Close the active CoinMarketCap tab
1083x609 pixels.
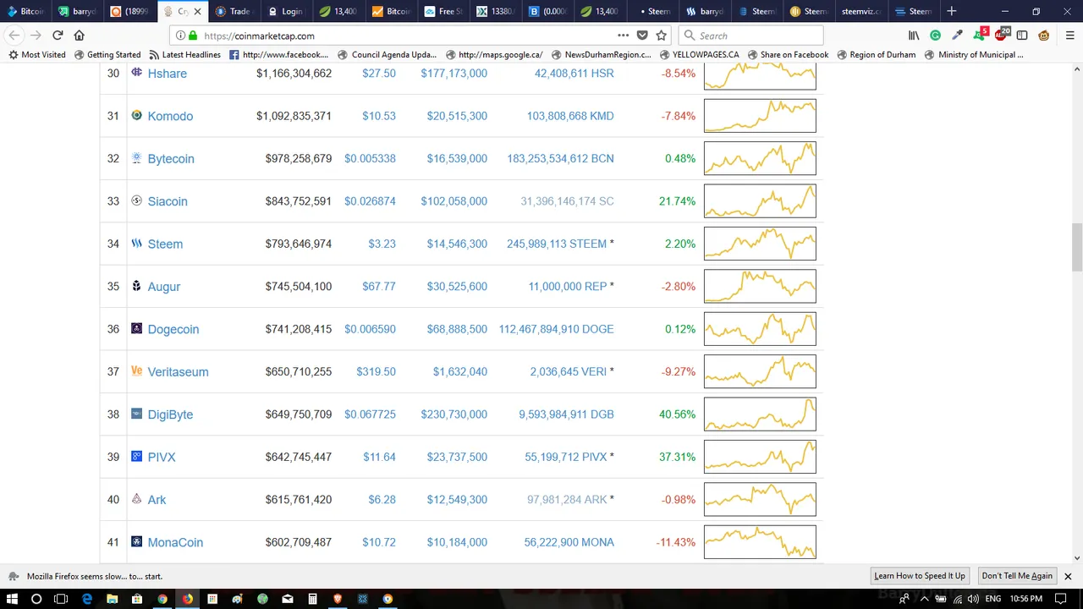pyautogui.click(x=197, y=11)
